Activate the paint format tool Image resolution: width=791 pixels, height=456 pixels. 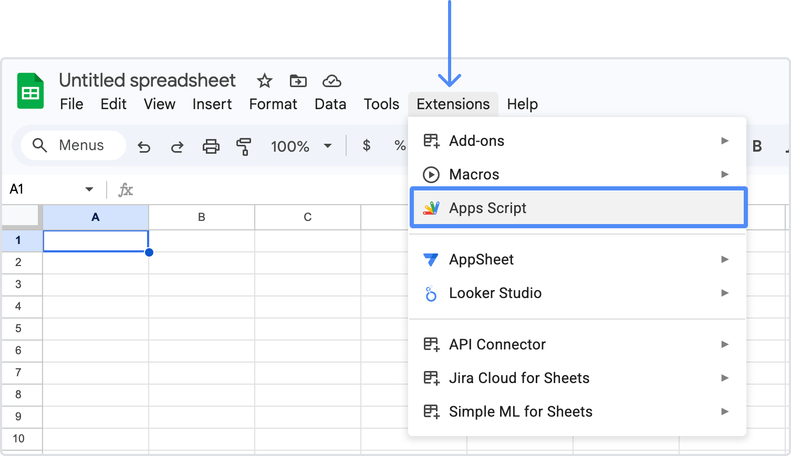click(244, 146)
